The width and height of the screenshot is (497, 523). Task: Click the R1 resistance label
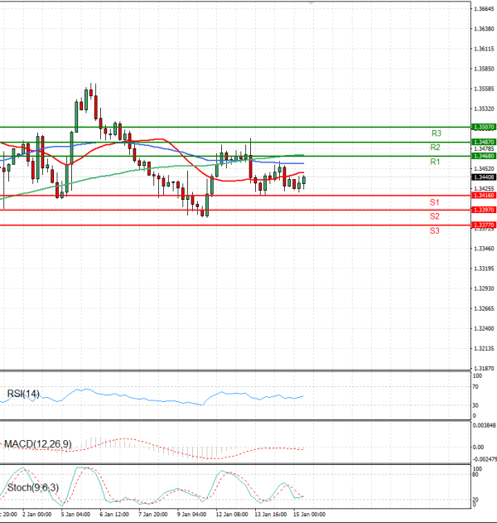point(435,162)
